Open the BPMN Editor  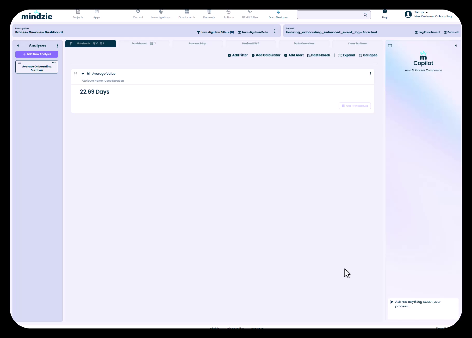point(250,14)
